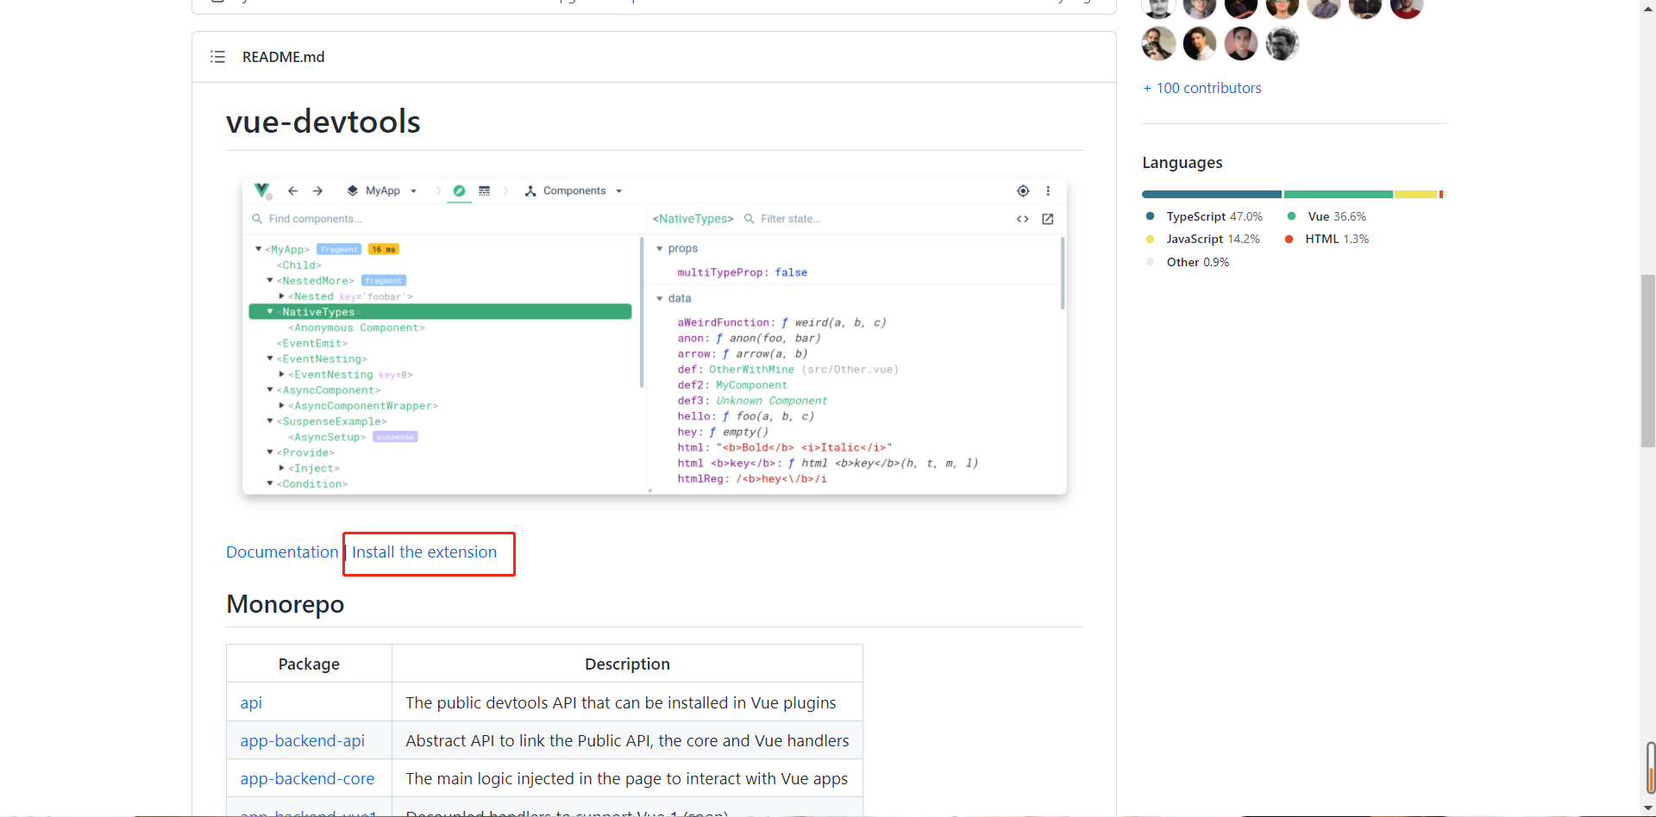
Task: Click the README.md file title
Action: [283, 57]
